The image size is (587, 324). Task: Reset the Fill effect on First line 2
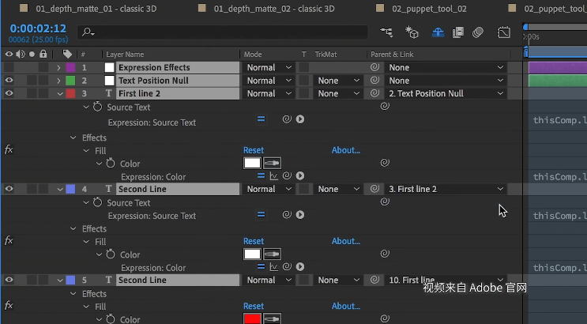coord(254,150)
